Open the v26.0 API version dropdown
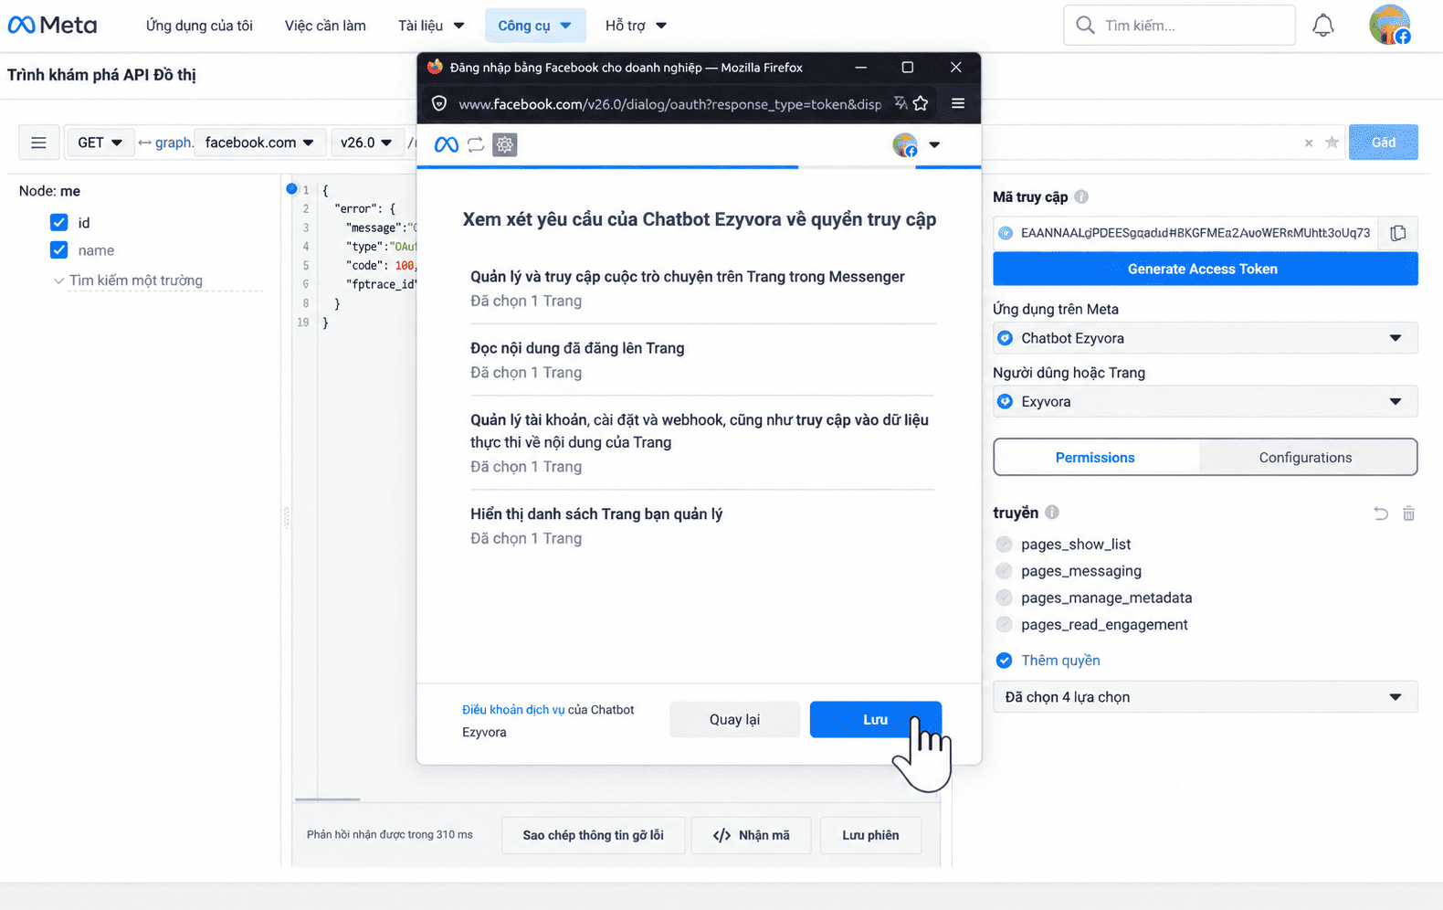Screen dimensions: 1443x910 pyautogui.click(x=365, y=143)
